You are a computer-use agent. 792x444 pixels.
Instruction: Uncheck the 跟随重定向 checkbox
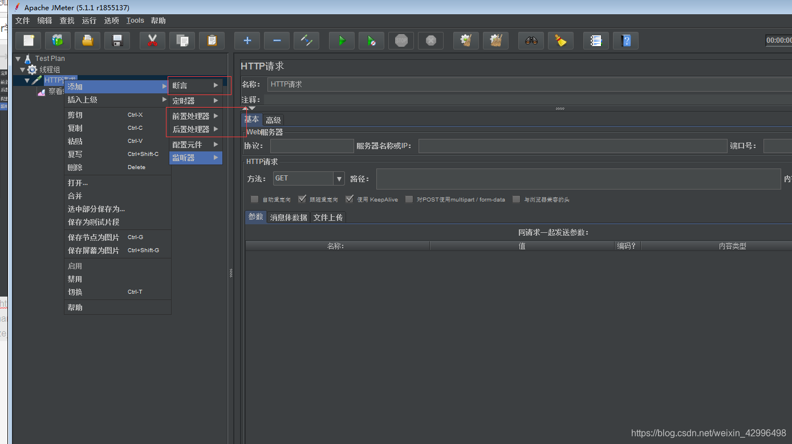tap(302, 199)
